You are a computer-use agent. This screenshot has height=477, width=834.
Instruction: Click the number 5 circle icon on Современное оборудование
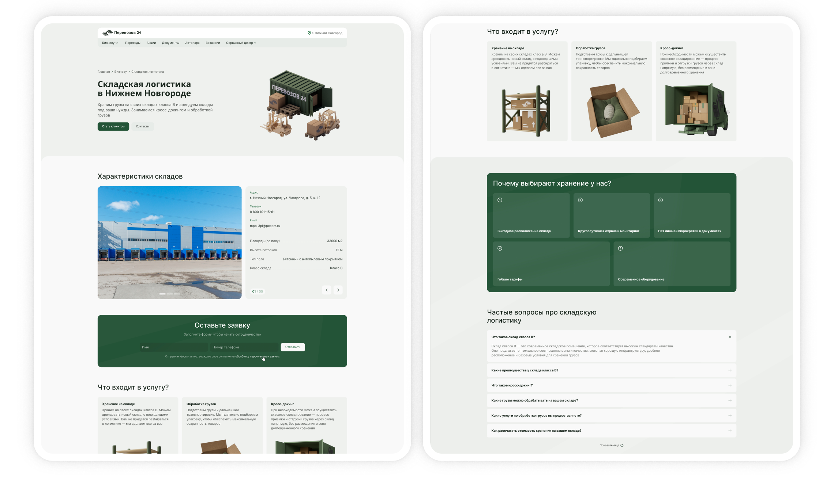coord(620,248)
